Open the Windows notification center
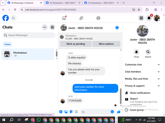The width and height of the screenshot is (165, 123). pos(160,120)
